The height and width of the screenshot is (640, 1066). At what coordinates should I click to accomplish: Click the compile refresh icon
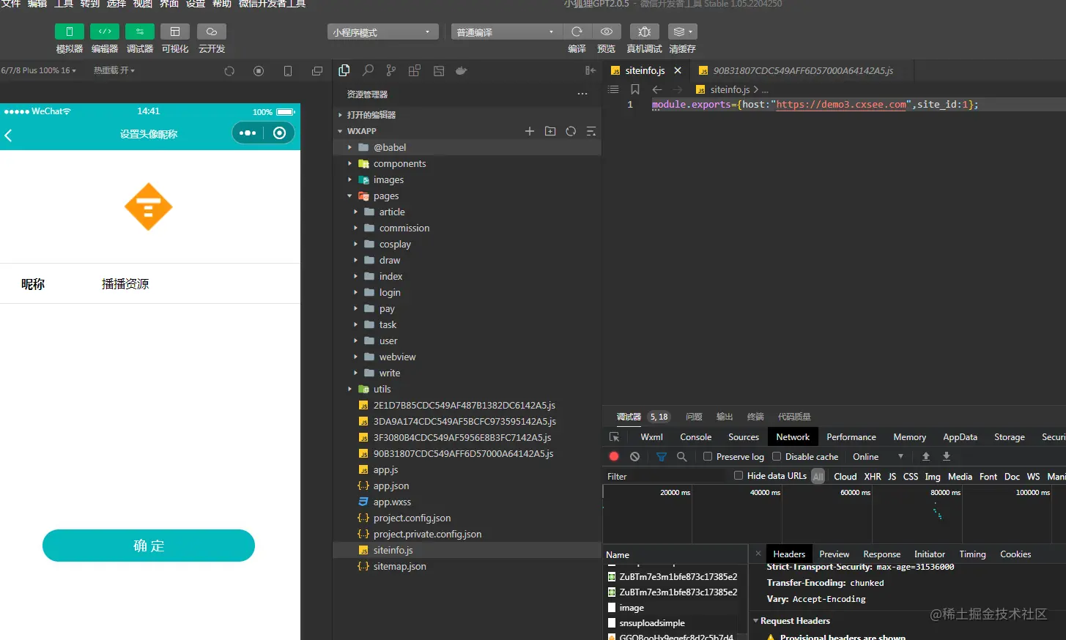click(577, 31)
